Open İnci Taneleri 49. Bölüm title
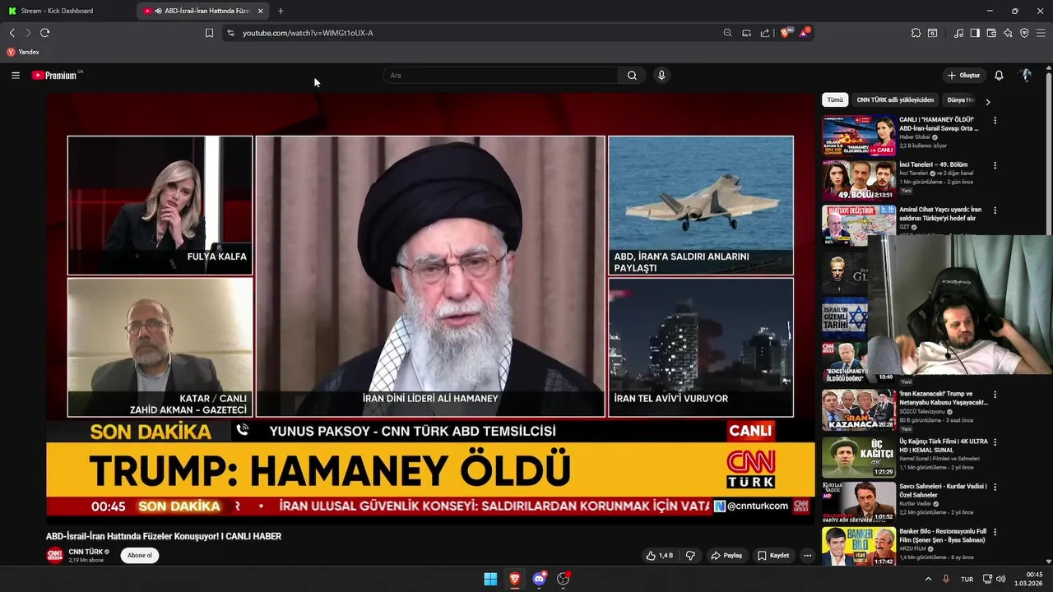The height and width of the screenshot is (592, 1053). (933, 164)
